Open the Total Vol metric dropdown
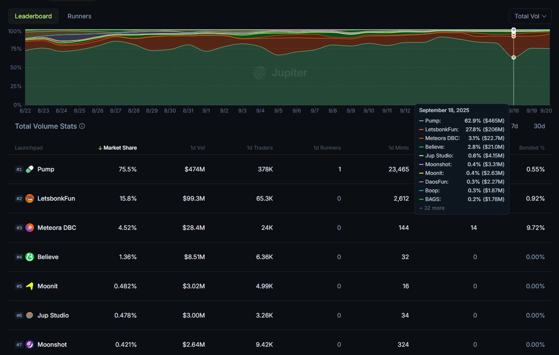 tap(530, 16)
